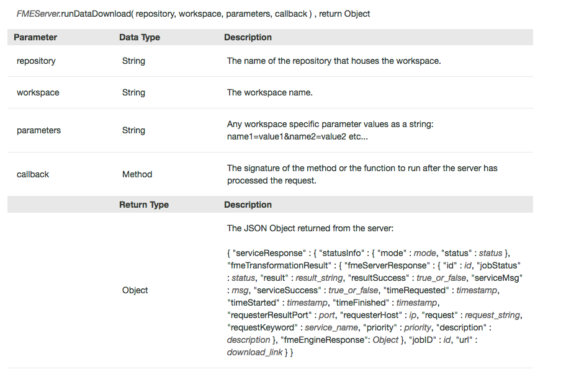Click the top Description column header
Image resolution: width=561 pixels, height=372 pixels.
click(248, 37)
